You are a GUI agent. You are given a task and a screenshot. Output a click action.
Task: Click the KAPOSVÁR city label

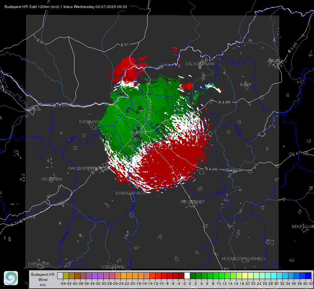[39, 264]
